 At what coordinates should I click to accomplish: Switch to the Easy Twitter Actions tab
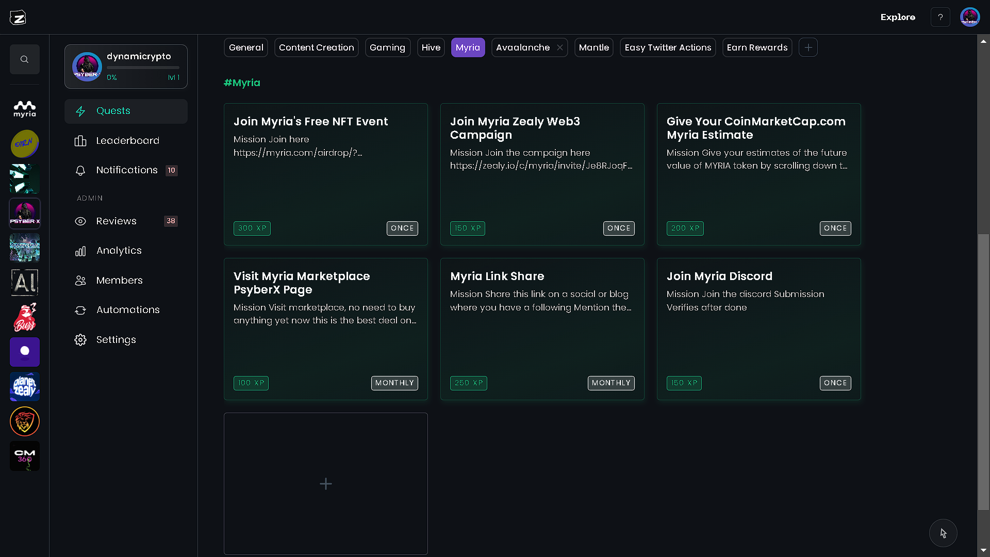(668, 47)
